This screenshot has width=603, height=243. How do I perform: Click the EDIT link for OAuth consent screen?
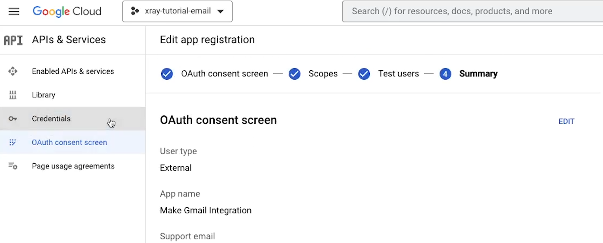pos(566,121)
